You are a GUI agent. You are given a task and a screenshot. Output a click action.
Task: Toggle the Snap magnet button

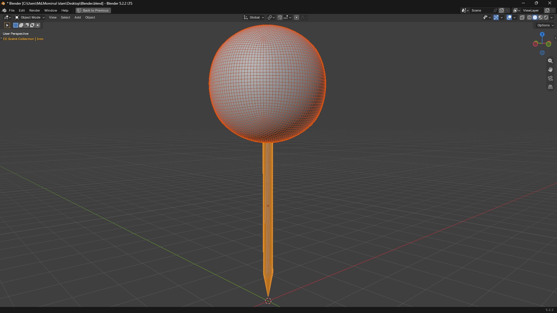(280, 18)
